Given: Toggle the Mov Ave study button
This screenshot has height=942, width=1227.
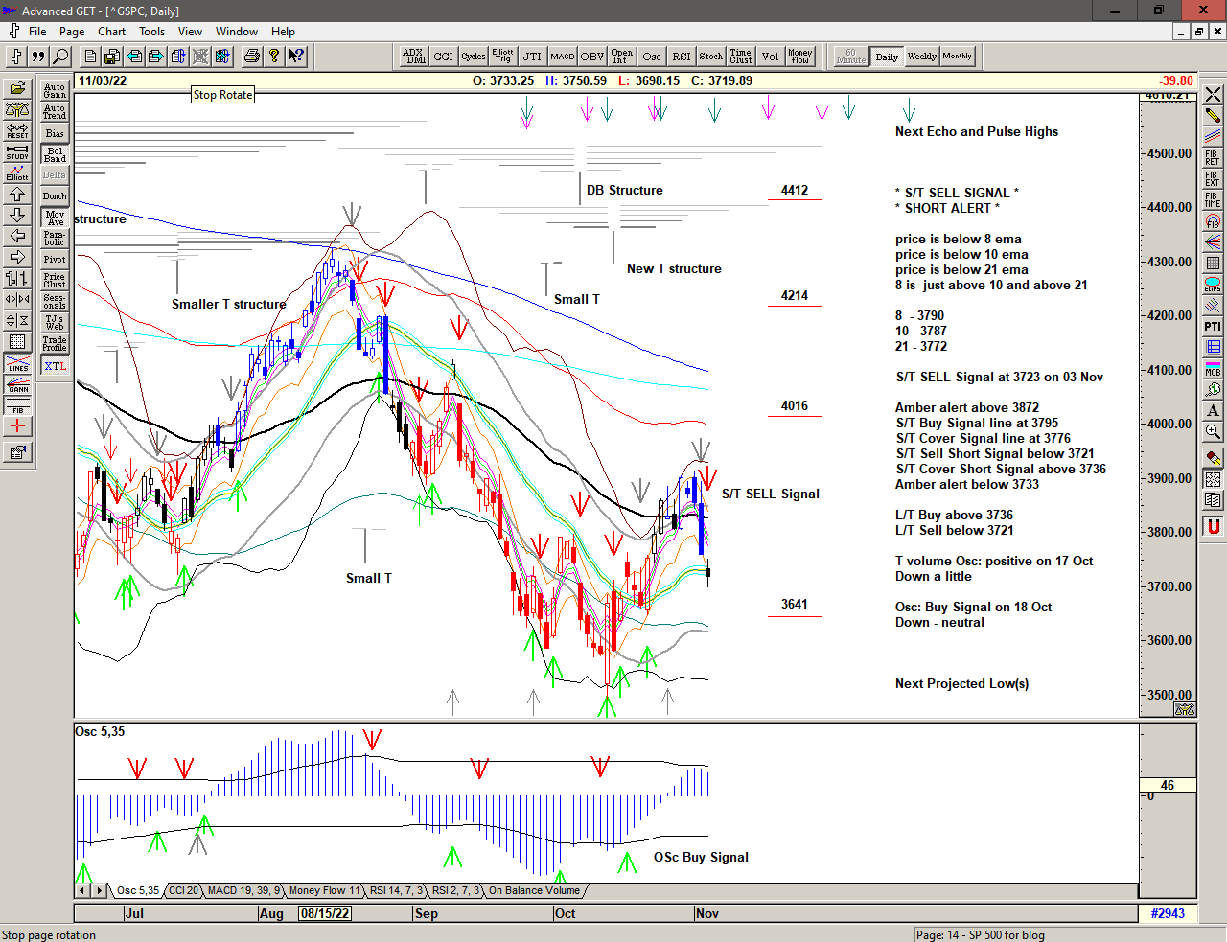Looking at the screenshot, I should [x=55, y=218].
